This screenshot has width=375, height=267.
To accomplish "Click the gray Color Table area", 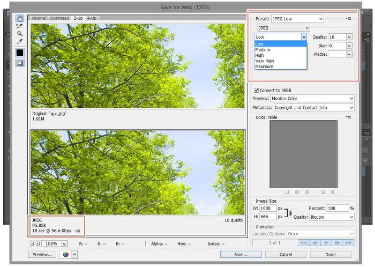I will tap(304, 154).
